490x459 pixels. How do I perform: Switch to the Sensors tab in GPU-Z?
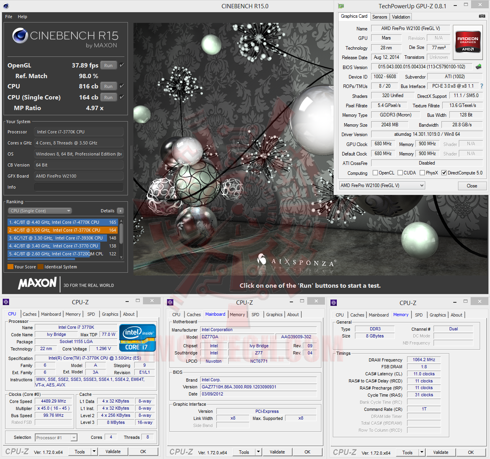tap(379, 17)
